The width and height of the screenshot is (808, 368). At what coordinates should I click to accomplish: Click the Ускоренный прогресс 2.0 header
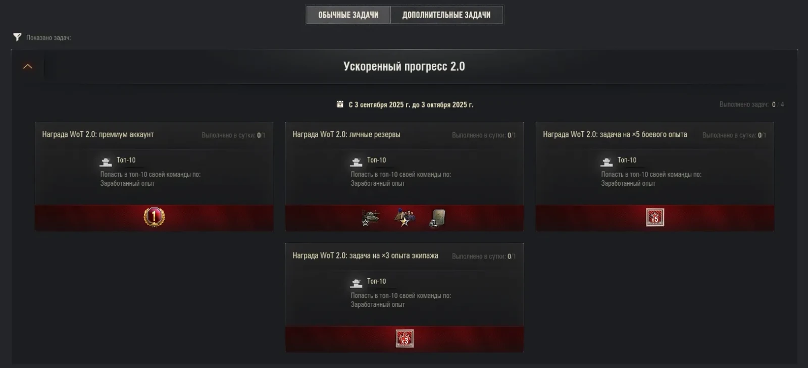pos(404,67)
